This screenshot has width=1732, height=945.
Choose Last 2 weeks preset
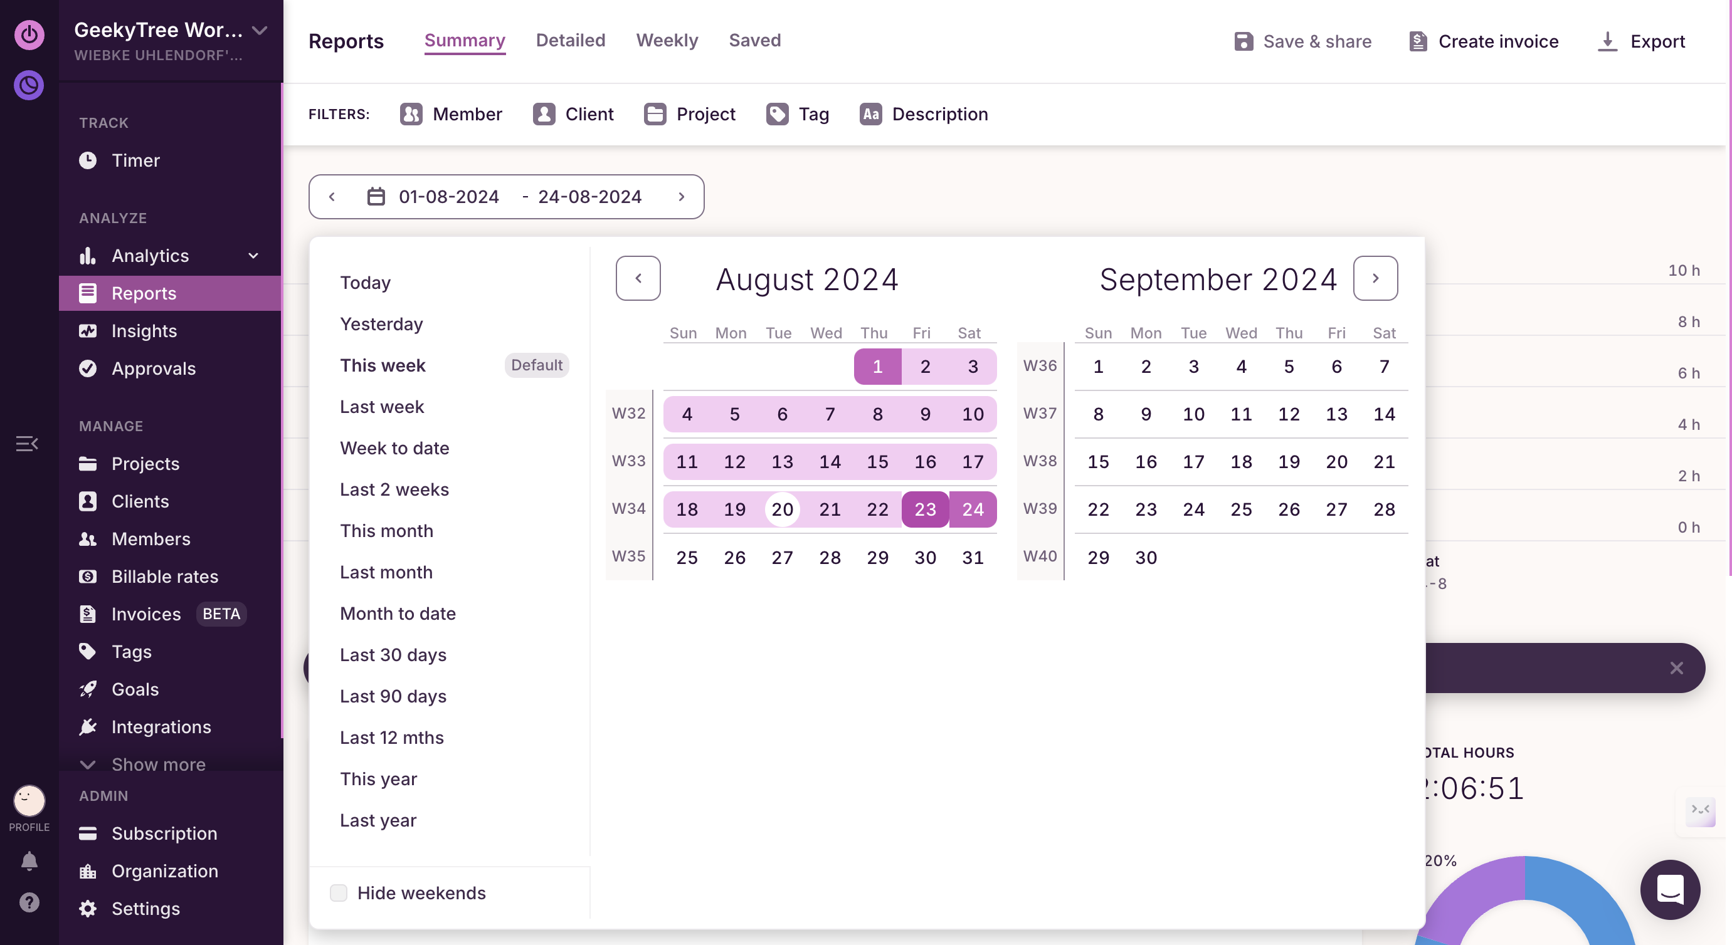tap(394, 489)
